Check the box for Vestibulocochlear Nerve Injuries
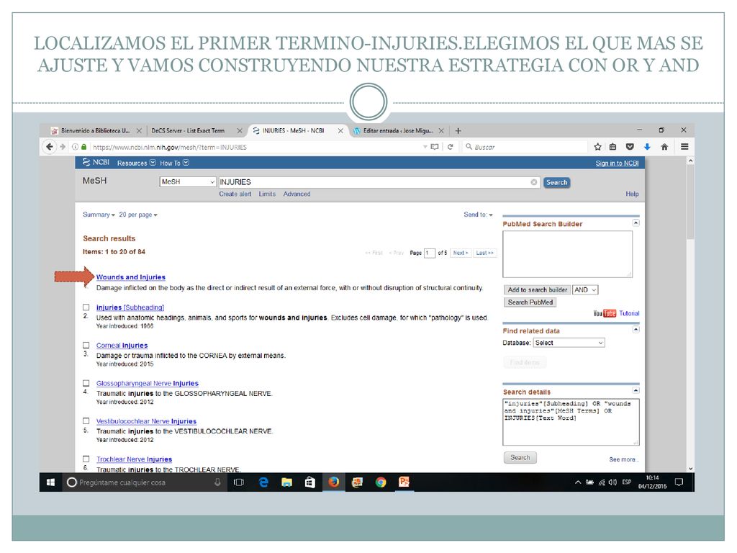The image size is (737, 553). (86, 421)
